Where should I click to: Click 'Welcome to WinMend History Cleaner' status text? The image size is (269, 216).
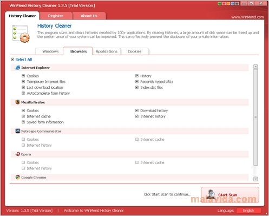94,211
